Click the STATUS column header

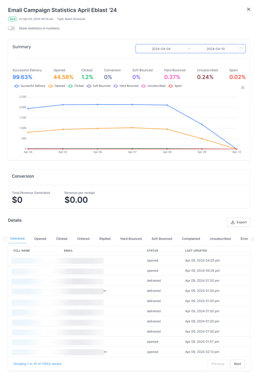click(152, 250)
